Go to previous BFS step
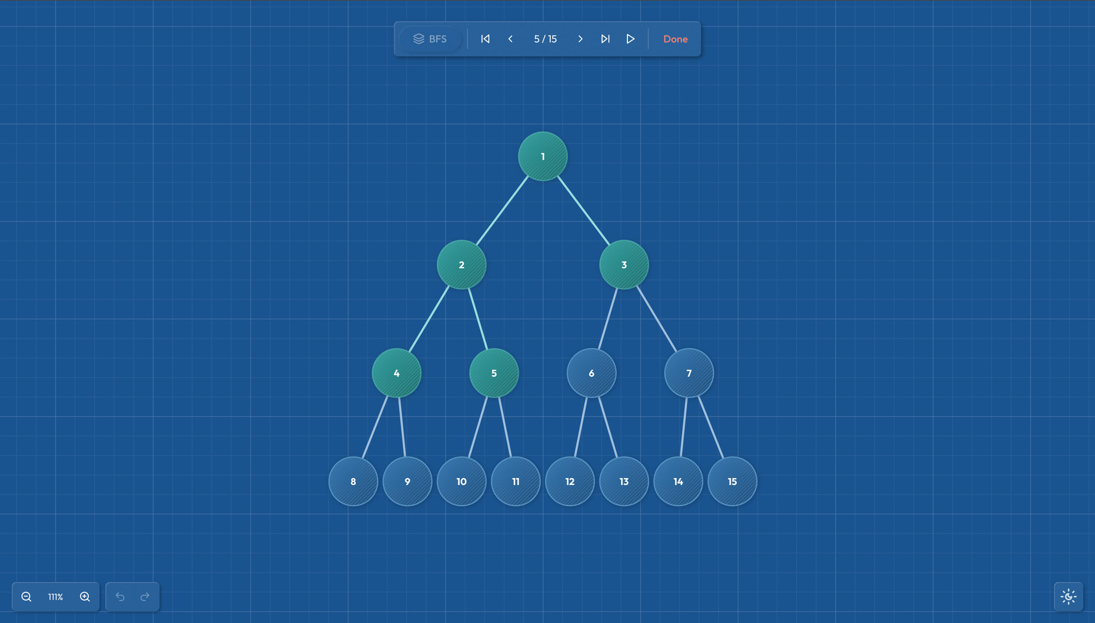Viewport: 1095px width, 623px height. tap(510, 39)
